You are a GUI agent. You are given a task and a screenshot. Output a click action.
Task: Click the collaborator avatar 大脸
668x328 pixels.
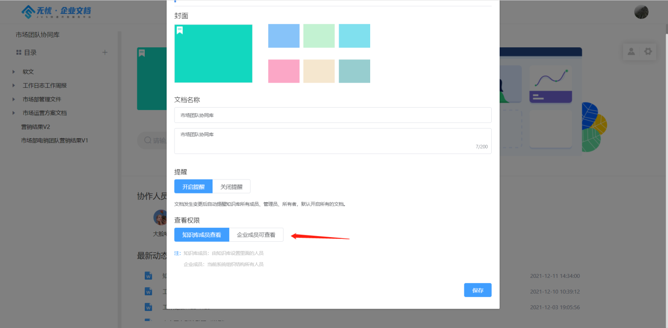(x=160, y=217)
